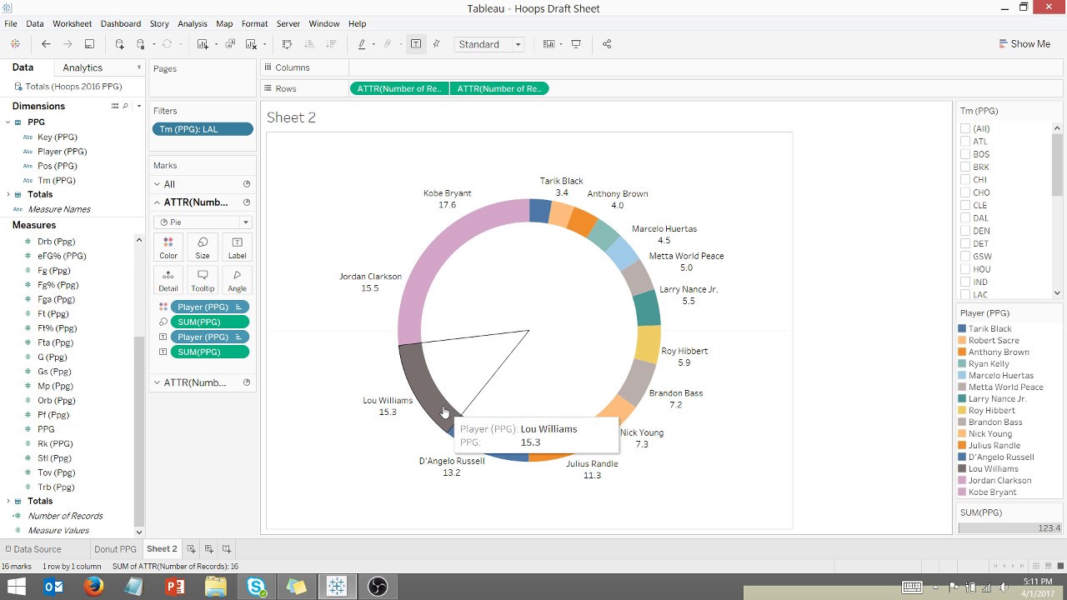This screenshot has height=600, width=1067.
Task: Click the Swap rows and columns icon
Action: tap(288, 44)
